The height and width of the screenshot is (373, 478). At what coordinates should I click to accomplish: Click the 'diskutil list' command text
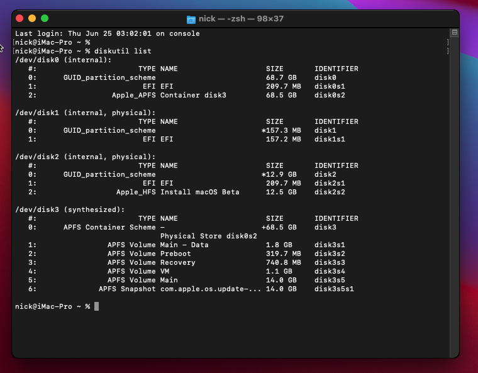tap(123, 51)
